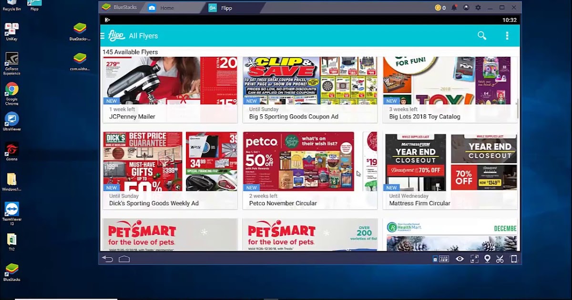Click the BlueStacks points coin icon
The width and height of the screenshot is (572, 300).
tap(438, 8)
